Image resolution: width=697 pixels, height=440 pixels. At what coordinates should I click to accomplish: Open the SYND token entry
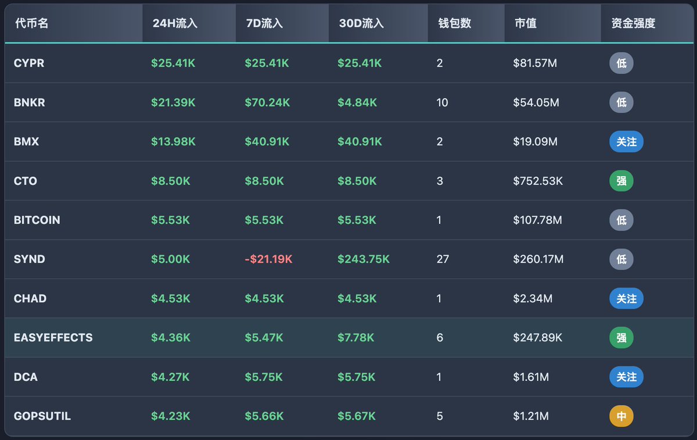(x=30, y=259)
